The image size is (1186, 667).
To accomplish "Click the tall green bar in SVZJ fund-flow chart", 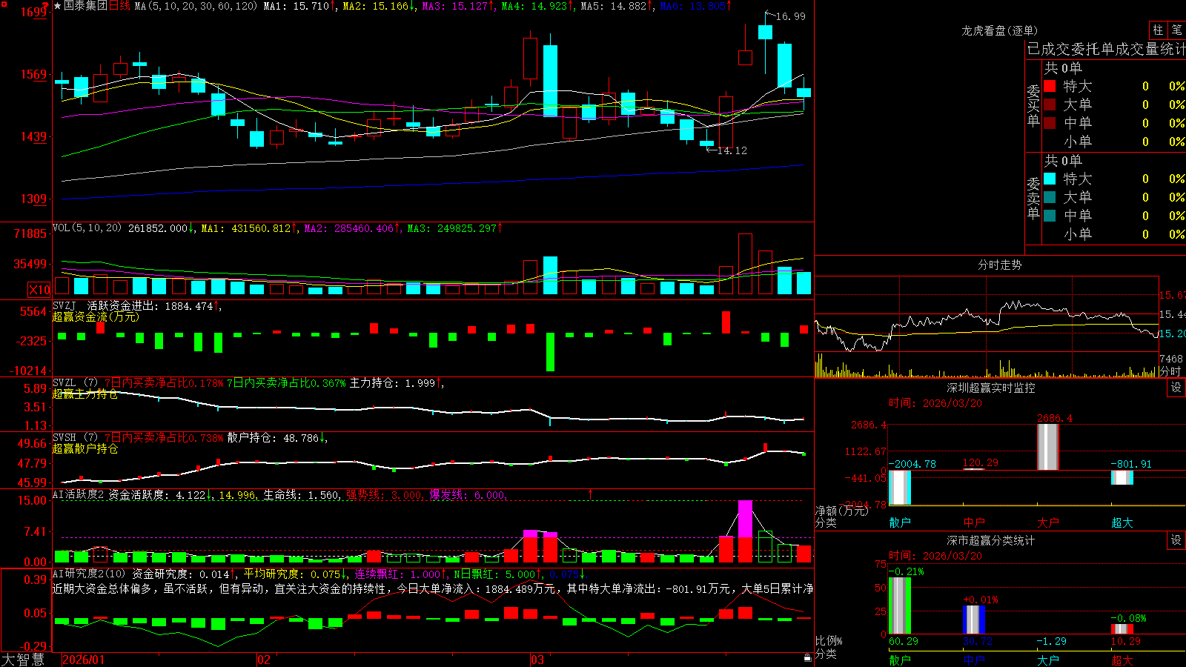I will [x=550, y=352].
